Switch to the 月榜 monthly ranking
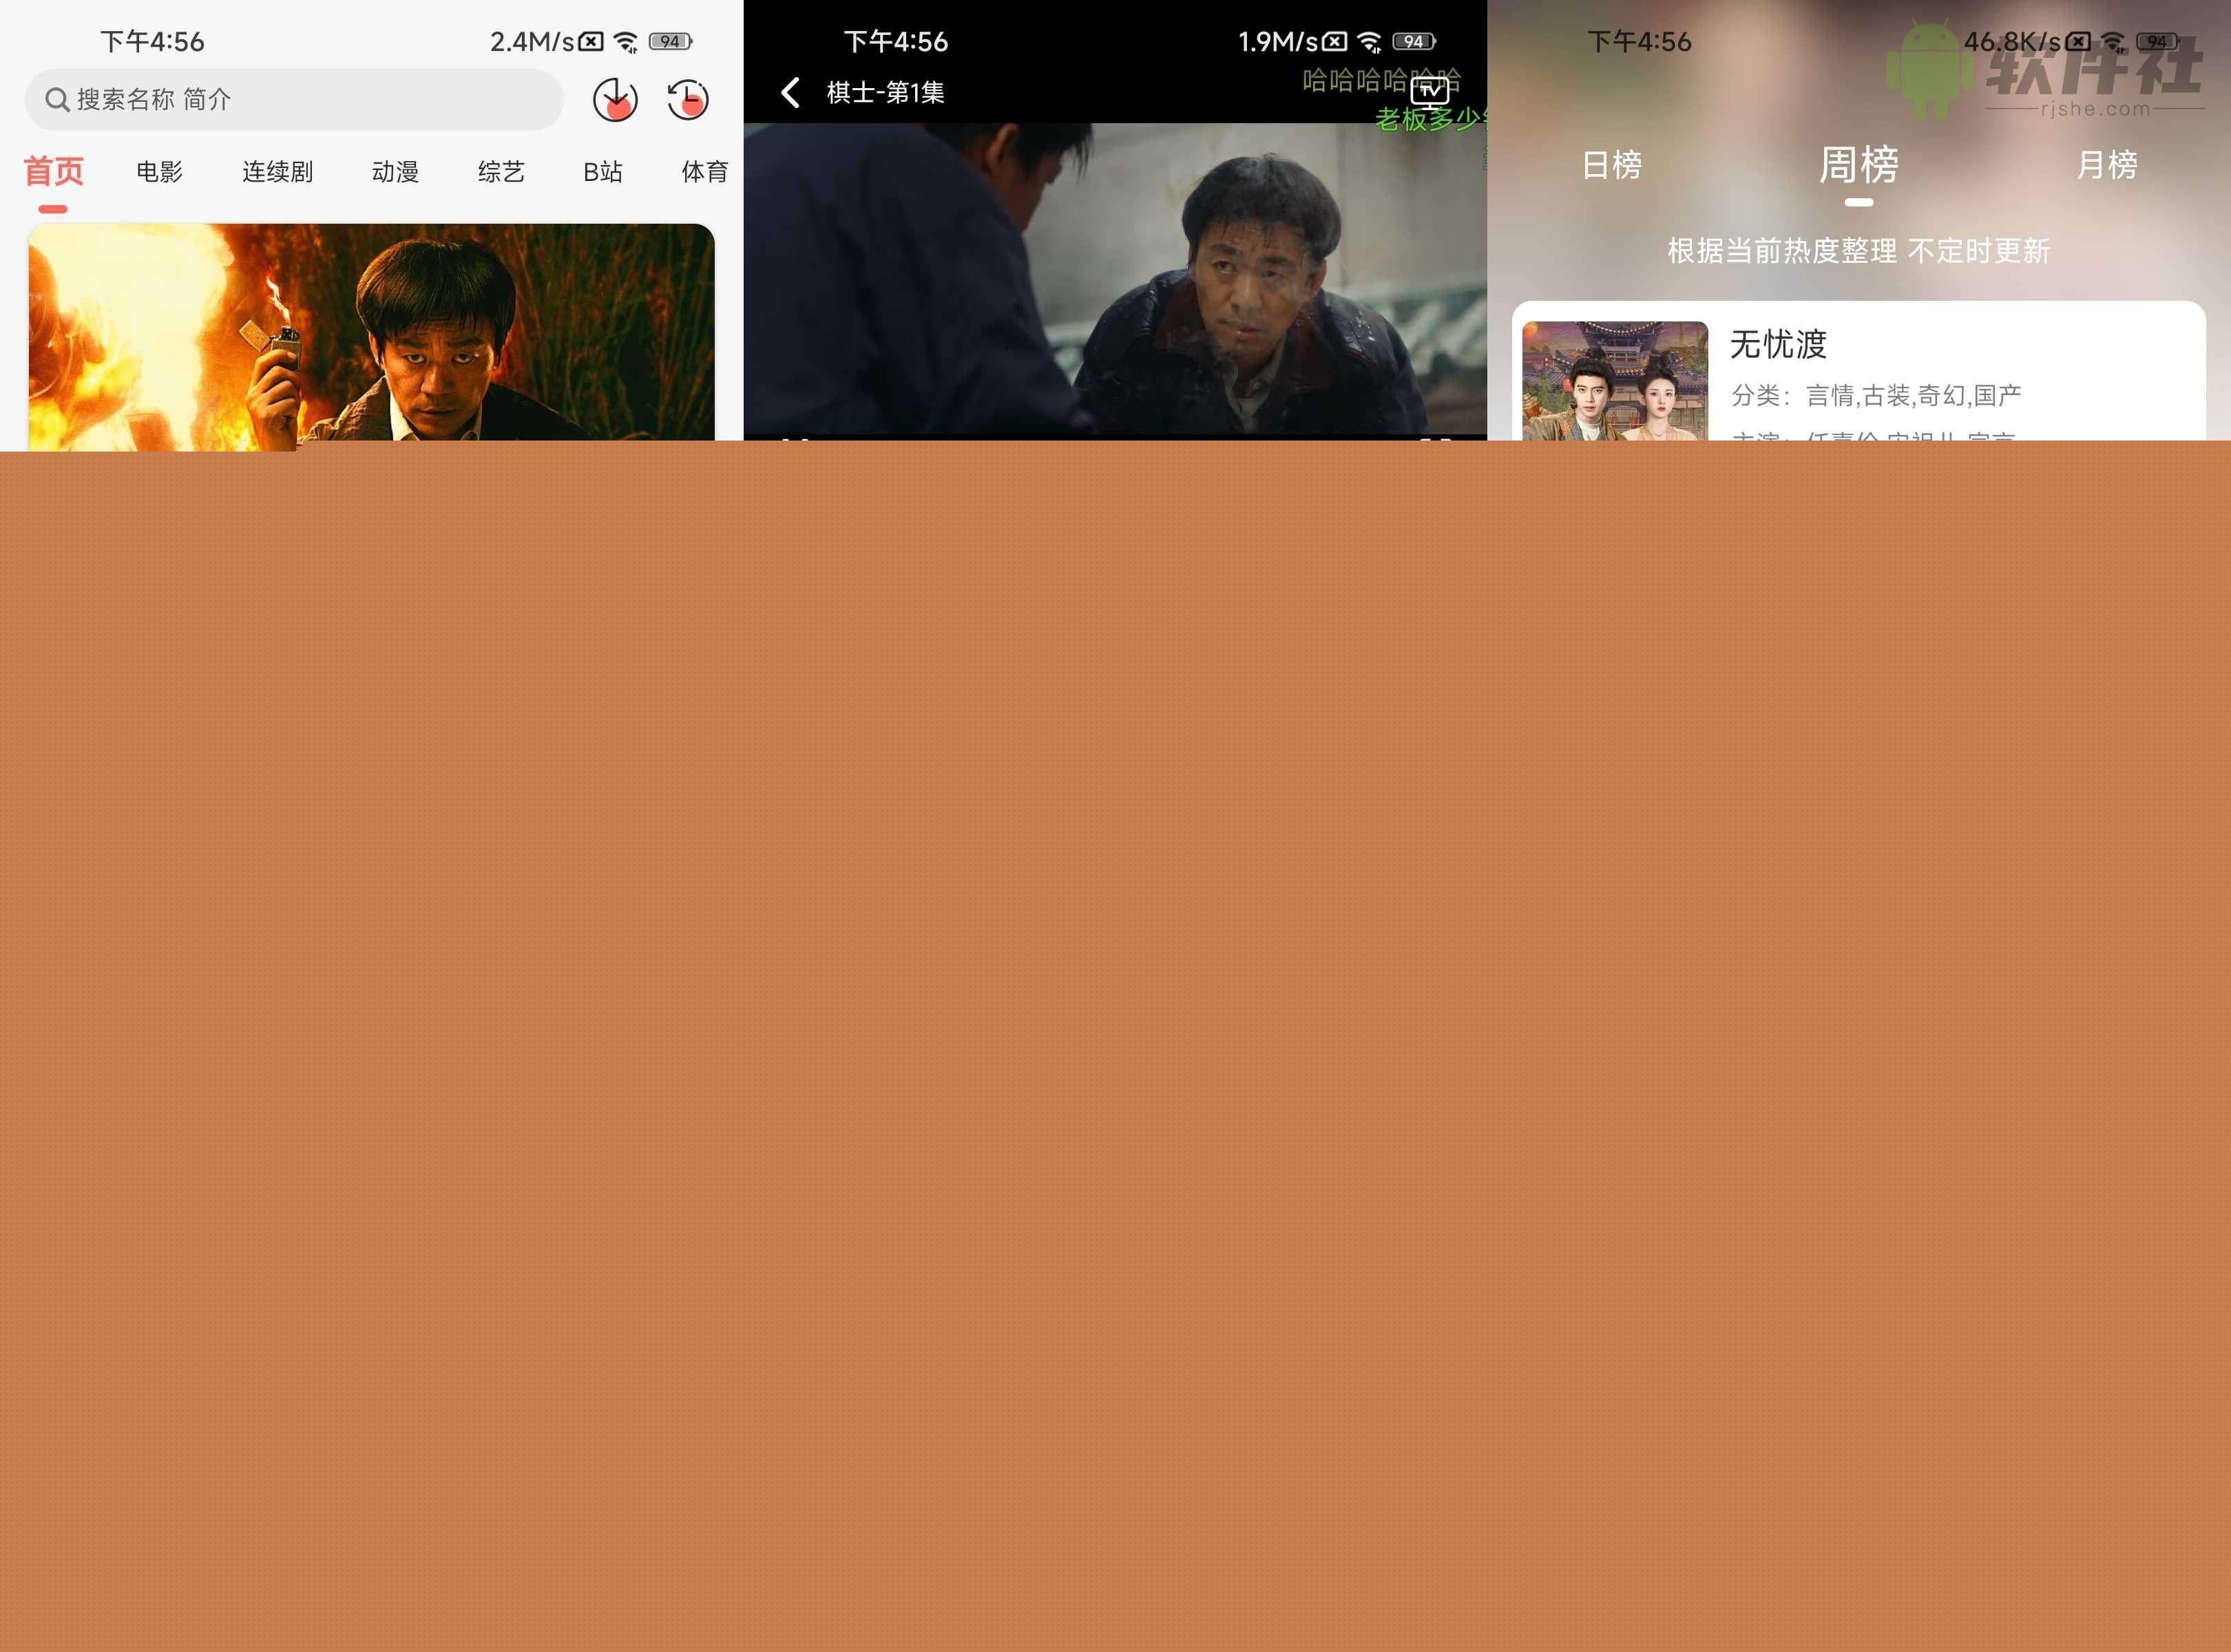Viewport: 2231px width, 1652px height. click(2106, 165)
